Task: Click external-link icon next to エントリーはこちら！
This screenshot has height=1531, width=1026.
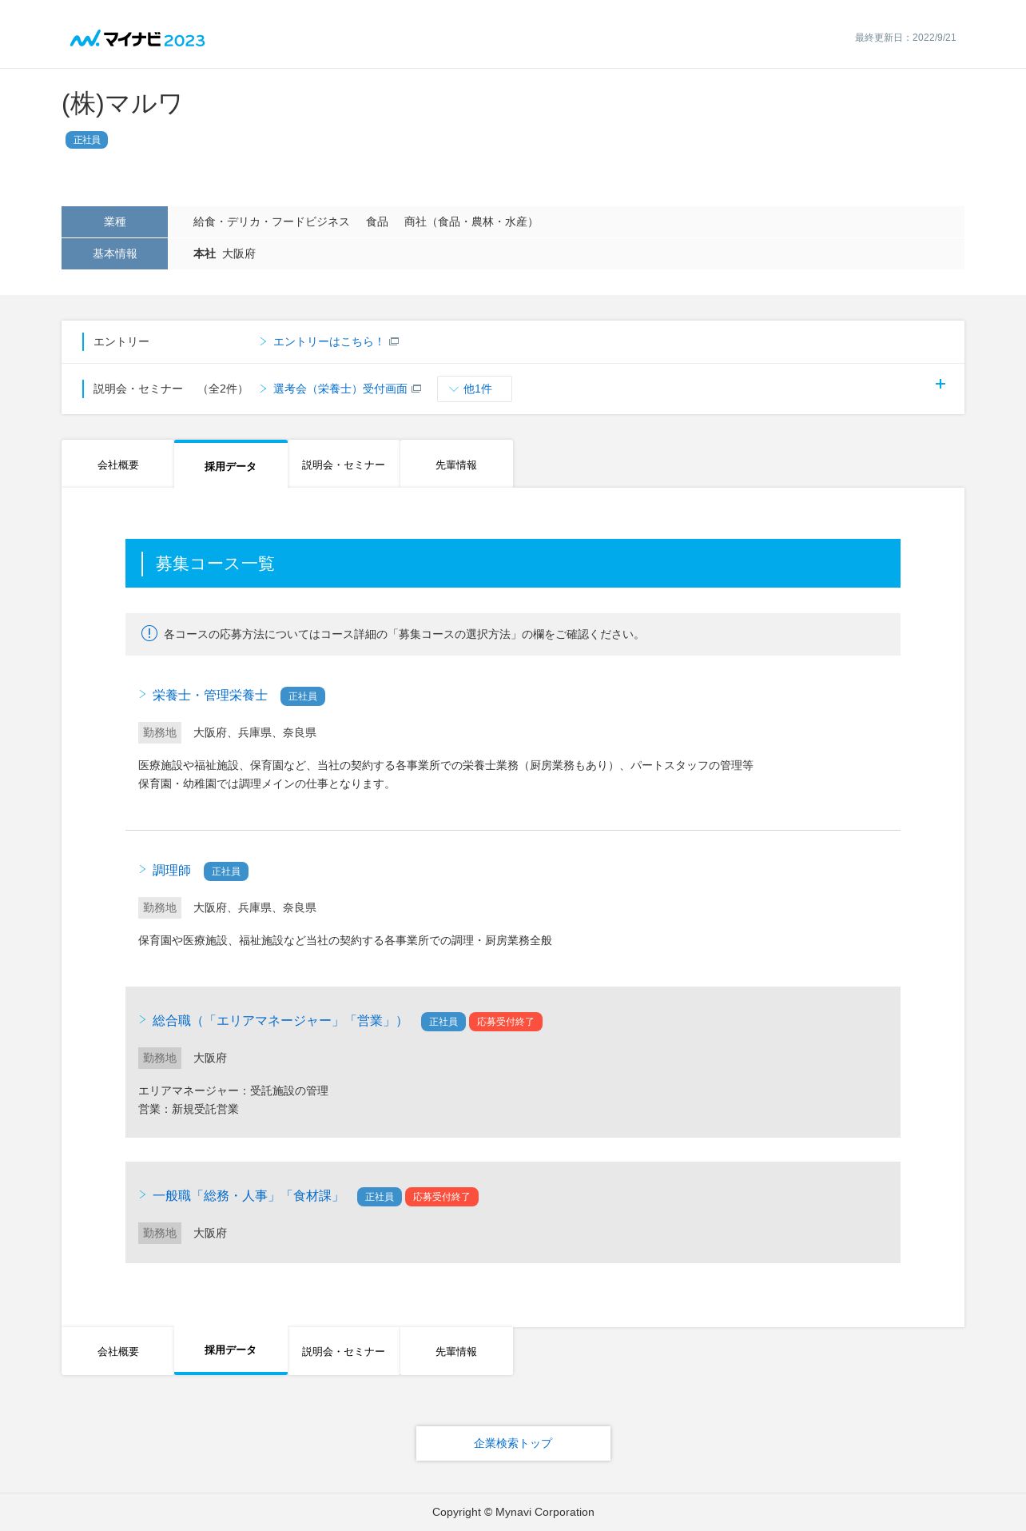Action: (x=394, y=341)
